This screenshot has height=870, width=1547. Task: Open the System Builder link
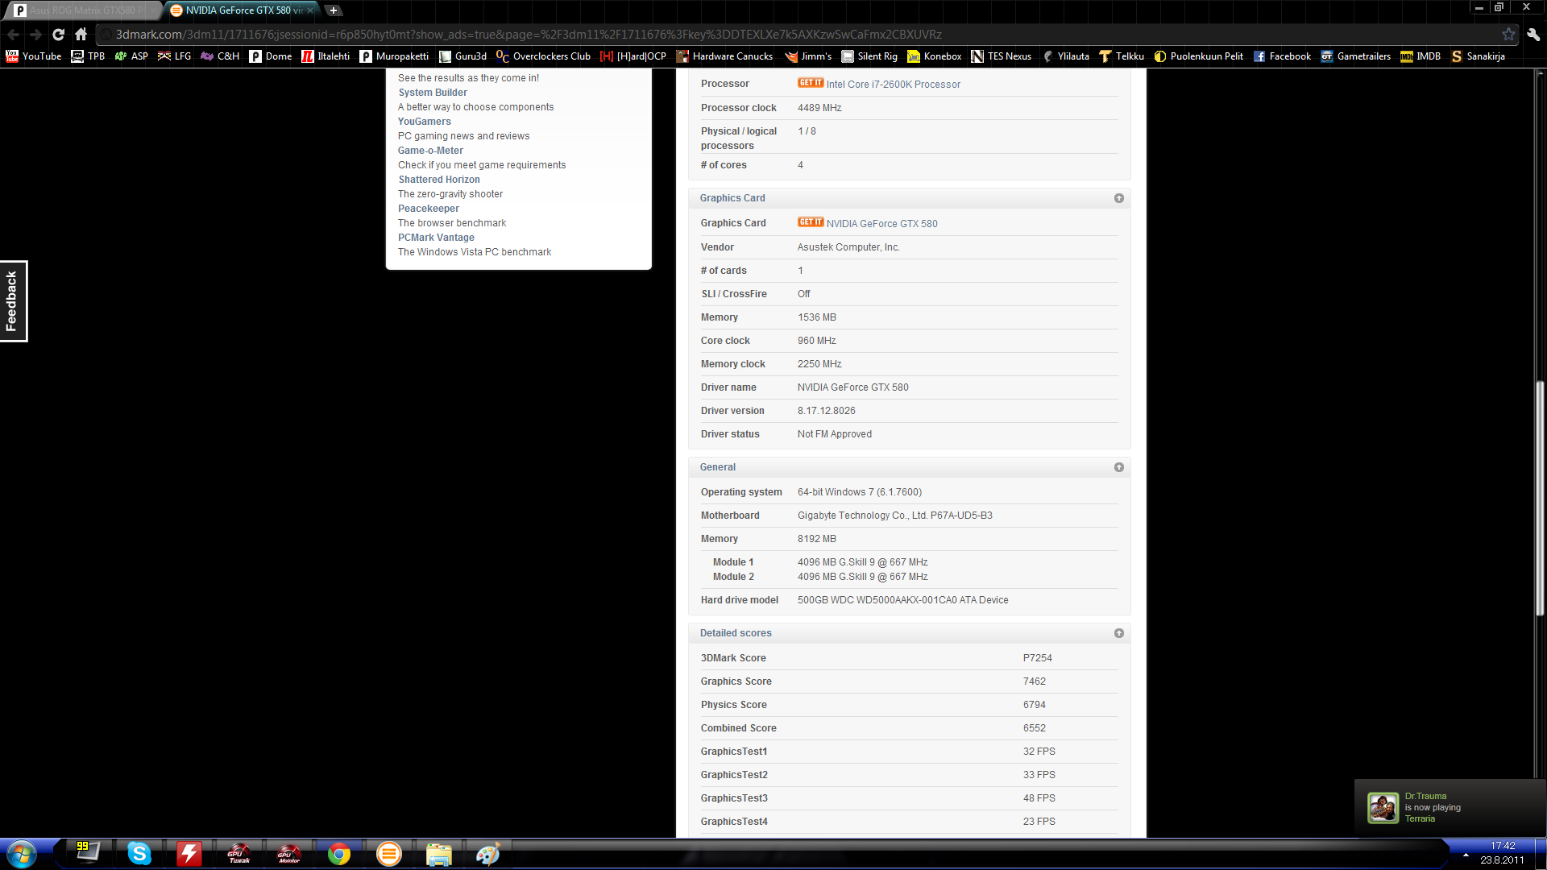pyautogui.click(x=433, y=91)
